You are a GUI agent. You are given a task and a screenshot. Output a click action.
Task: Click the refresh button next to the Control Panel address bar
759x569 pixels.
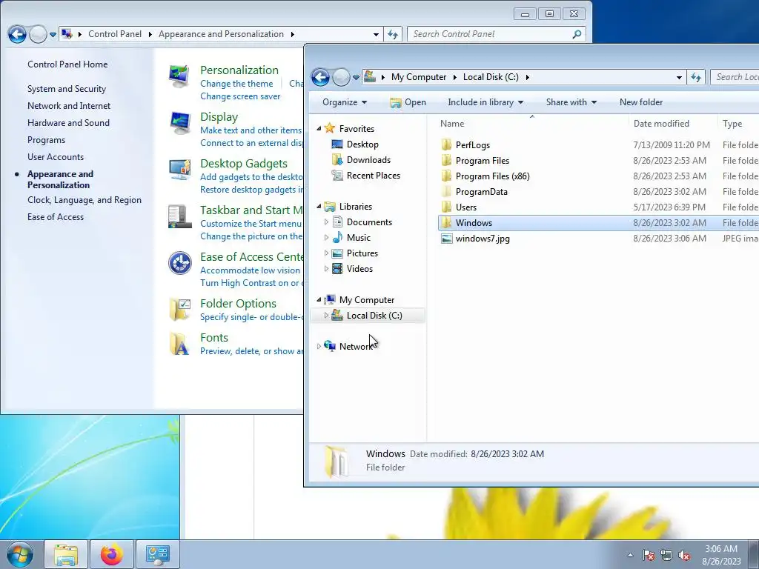click(393, 34)
